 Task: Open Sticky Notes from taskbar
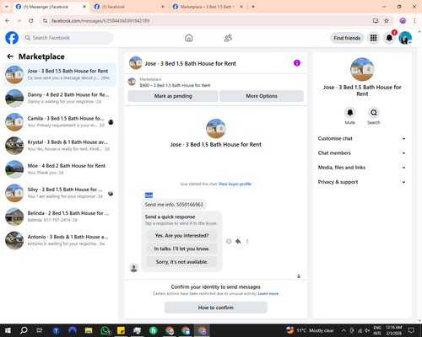121,330
